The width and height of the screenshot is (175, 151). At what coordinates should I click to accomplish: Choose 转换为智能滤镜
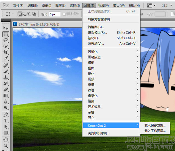pos(112,19)
